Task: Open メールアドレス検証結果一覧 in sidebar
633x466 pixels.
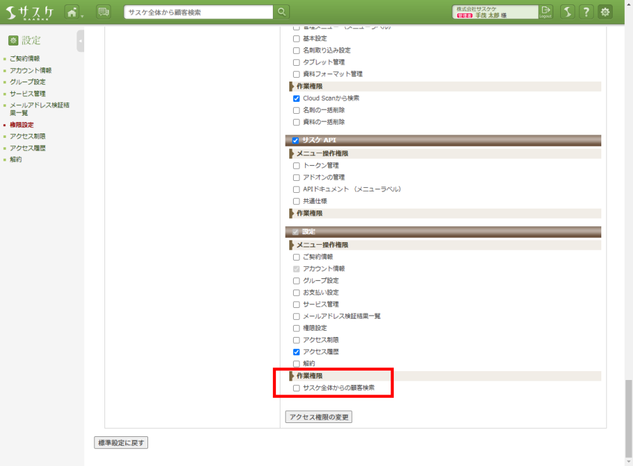Action: pyautogui.click(x=39, y=109)
